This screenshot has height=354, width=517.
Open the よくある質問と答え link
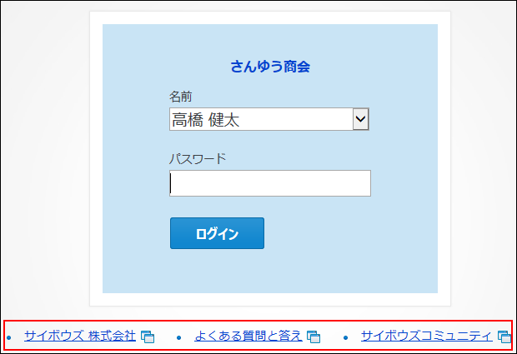pos(248,336)
